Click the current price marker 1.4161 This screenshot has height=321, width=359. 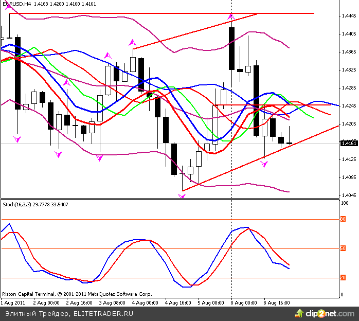[349, 144]
